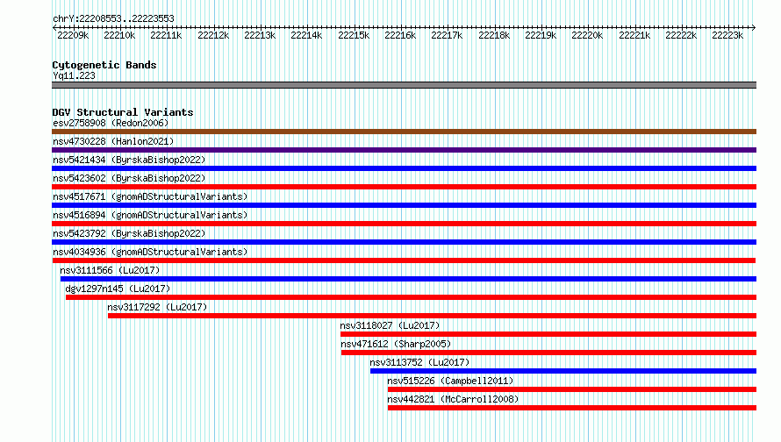The width and height of the screenshot is (781, 442).
Task: Click the 22217k ruler tick label
Action: coord(447,35)
